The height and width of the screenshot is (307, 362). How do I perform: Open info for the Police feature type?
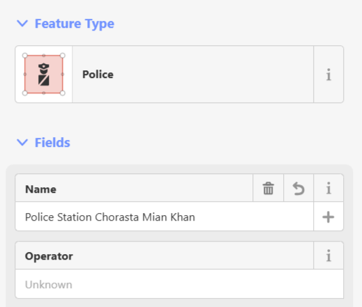(x=329, y=74)
